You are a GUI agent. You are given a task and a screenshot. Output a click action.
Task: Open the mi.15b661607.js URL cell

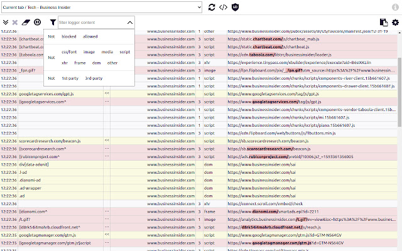click(312, 117)
